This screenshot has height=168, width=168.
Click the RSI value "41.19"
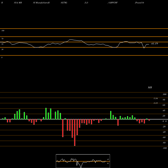155,44
